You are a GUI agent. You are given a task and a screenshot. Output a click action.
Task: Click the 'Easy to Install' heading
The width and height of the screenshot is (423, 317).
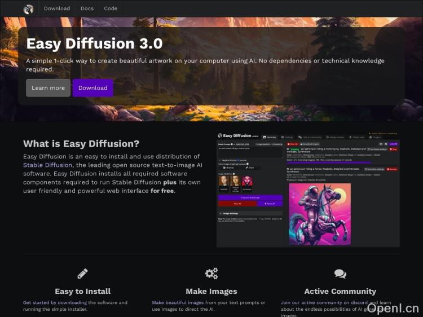pyautogui.click(x=83, y=292)
